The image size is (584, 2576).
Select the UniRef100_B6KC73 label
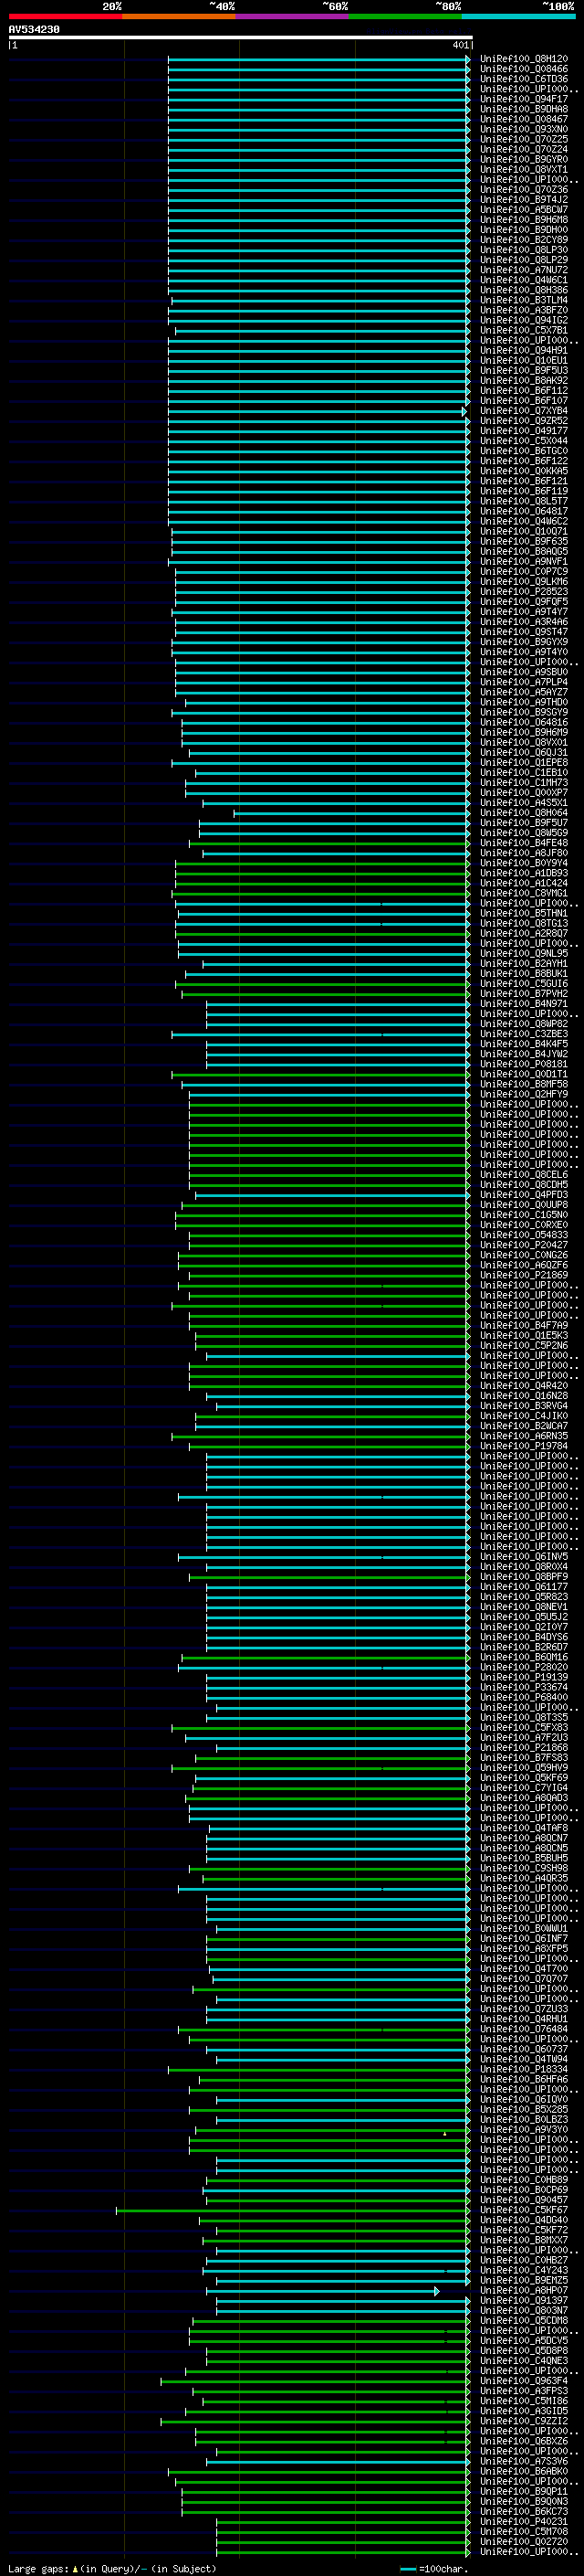point(523,2511)
